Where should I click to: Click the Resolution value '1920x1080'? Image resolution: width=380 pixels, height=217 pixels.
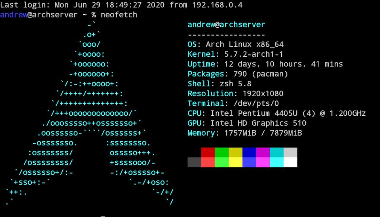(263, 94)
